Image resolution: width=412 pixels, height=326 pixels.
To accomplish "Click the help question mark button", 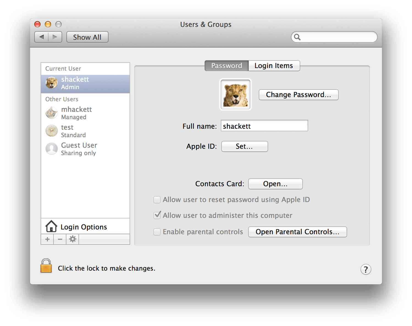I will 366,269.
